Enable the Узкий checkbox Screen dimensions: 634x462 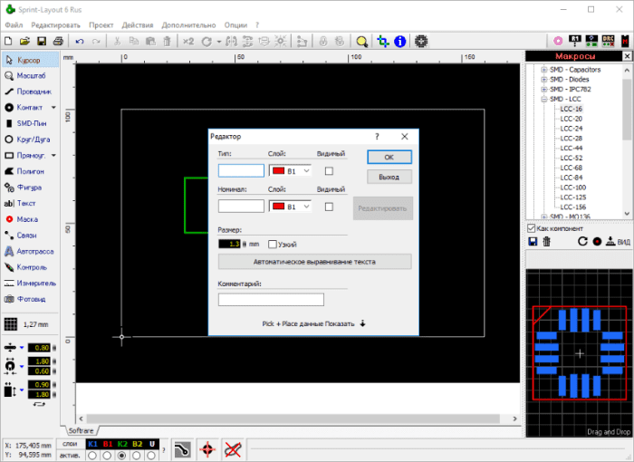[273, 245]
